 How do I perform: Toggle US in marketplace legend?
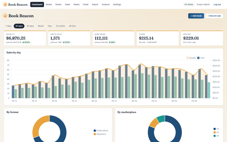216,129
